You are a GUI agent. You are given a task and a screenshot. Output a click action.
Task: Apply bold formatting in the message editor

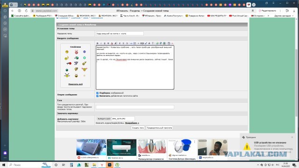tap(98, 43)
